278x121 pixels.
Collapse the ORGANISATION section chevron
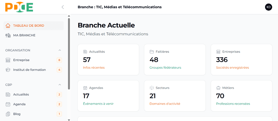tap(60, 50)
